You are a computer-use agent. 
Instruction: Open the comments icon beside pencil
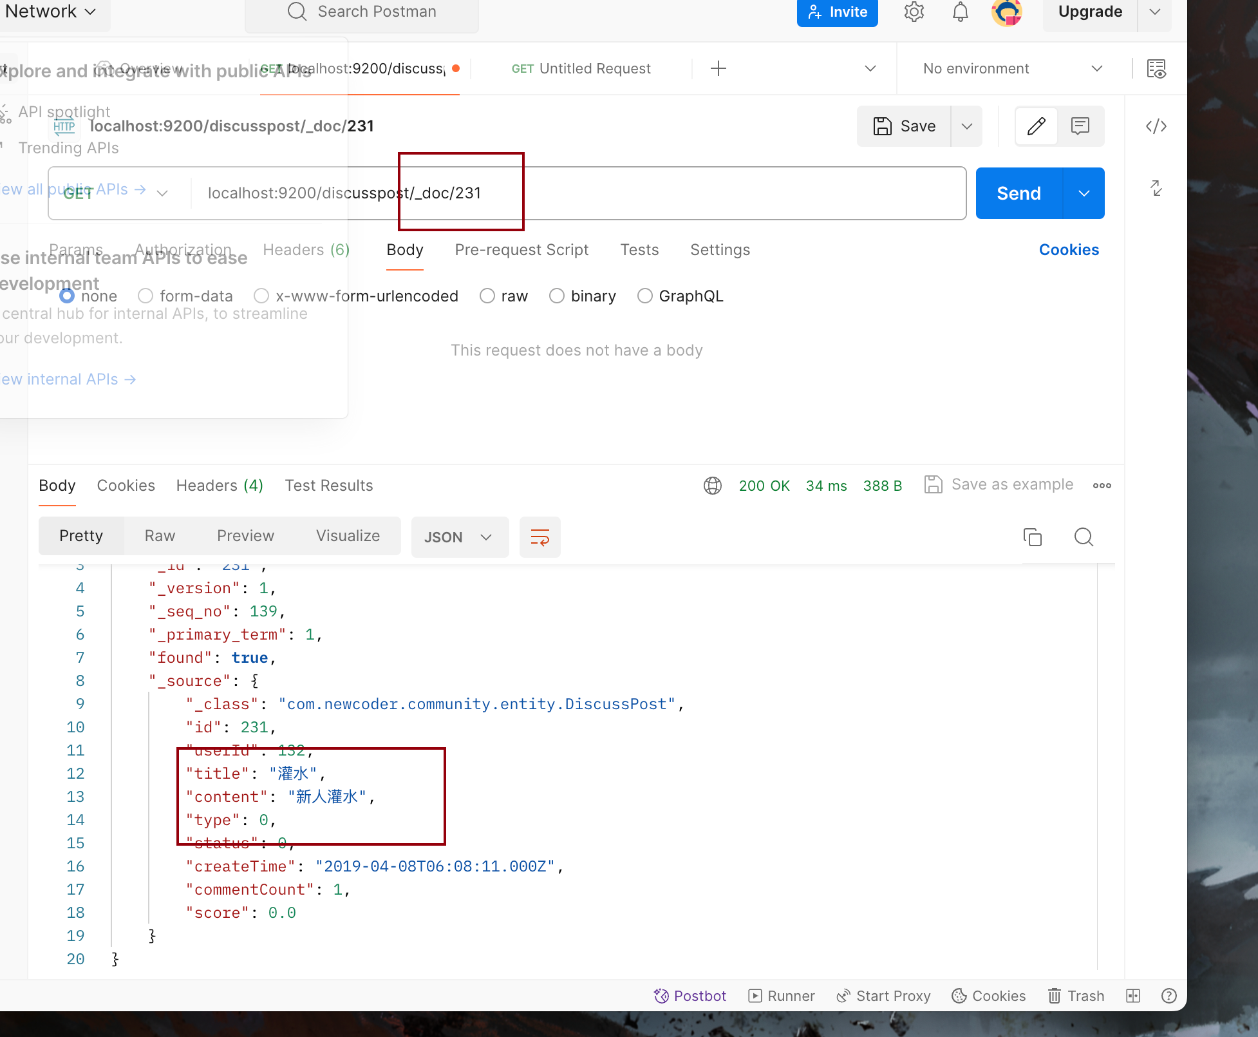click(x=1080, y=126)
